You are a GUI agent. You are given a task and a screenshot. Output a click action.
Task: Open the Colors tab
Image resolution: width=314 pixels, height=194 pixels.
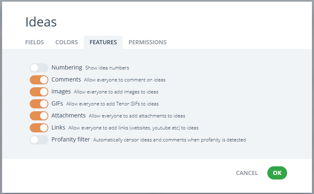67,42
